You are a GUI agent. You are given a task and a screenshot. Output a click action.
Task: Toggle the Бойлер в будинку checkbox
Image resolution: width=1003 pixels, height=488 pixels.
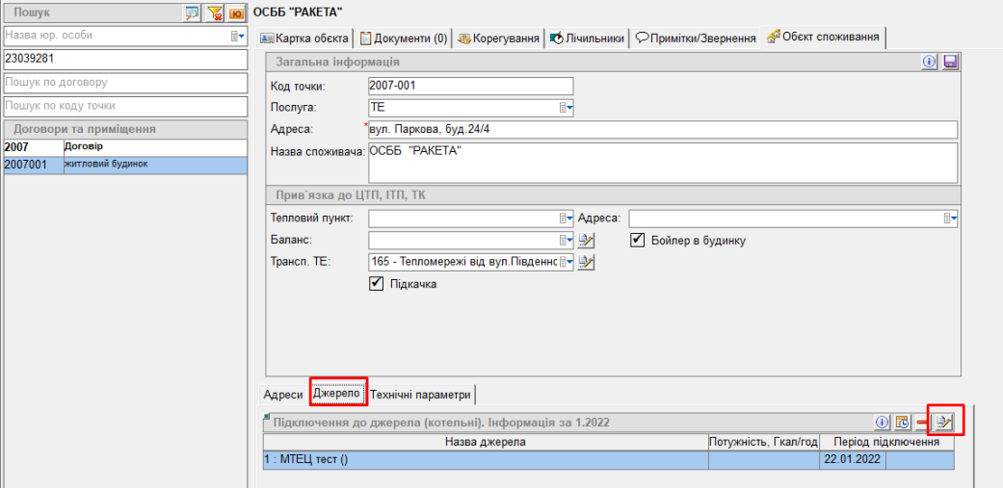[x=637, y=240]
